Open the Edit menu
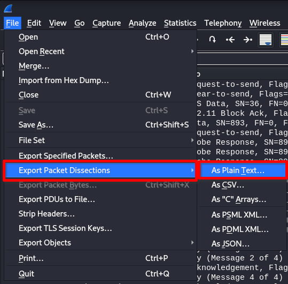Screen dimensions: 288x284 tap(34, 23)
